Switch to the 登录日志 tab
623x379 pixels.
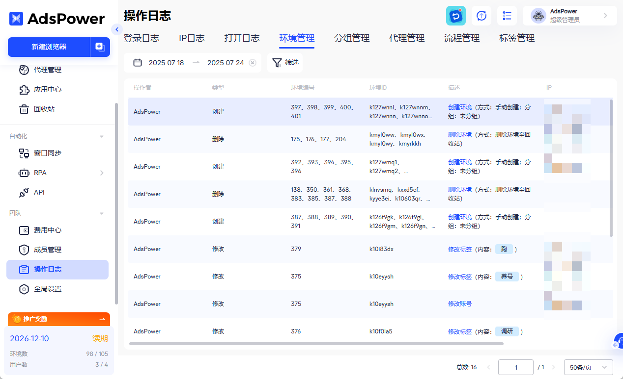[142, 38]
